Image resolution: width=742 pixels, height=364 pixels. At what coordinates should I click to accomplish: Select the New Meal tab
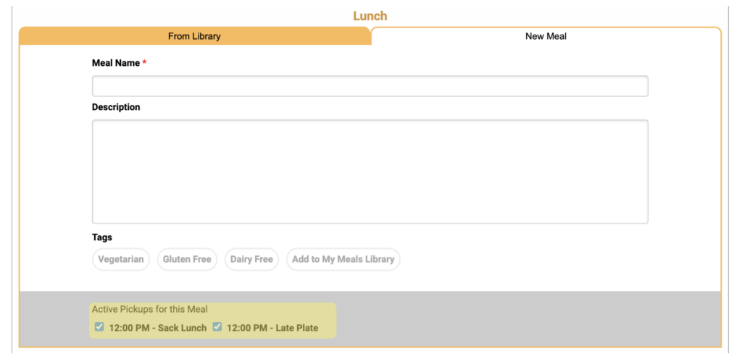(546, 36)
